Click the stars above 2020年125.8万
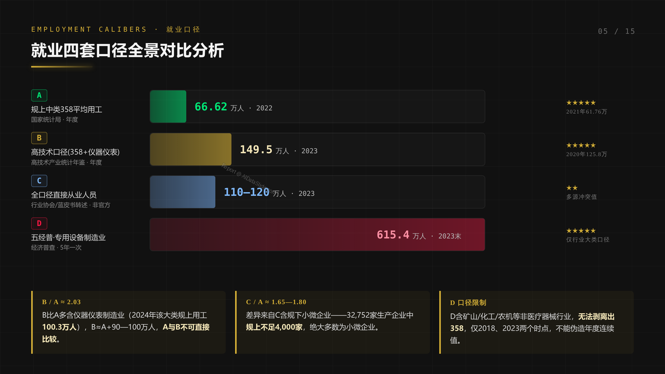 pyautogui.click(x=581, y=145)
